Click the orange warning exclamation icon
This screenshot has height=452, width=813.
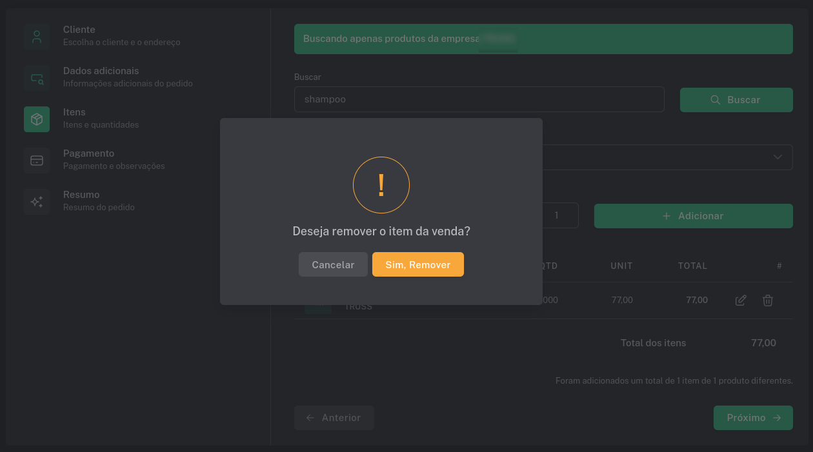[x=381, y=185]
